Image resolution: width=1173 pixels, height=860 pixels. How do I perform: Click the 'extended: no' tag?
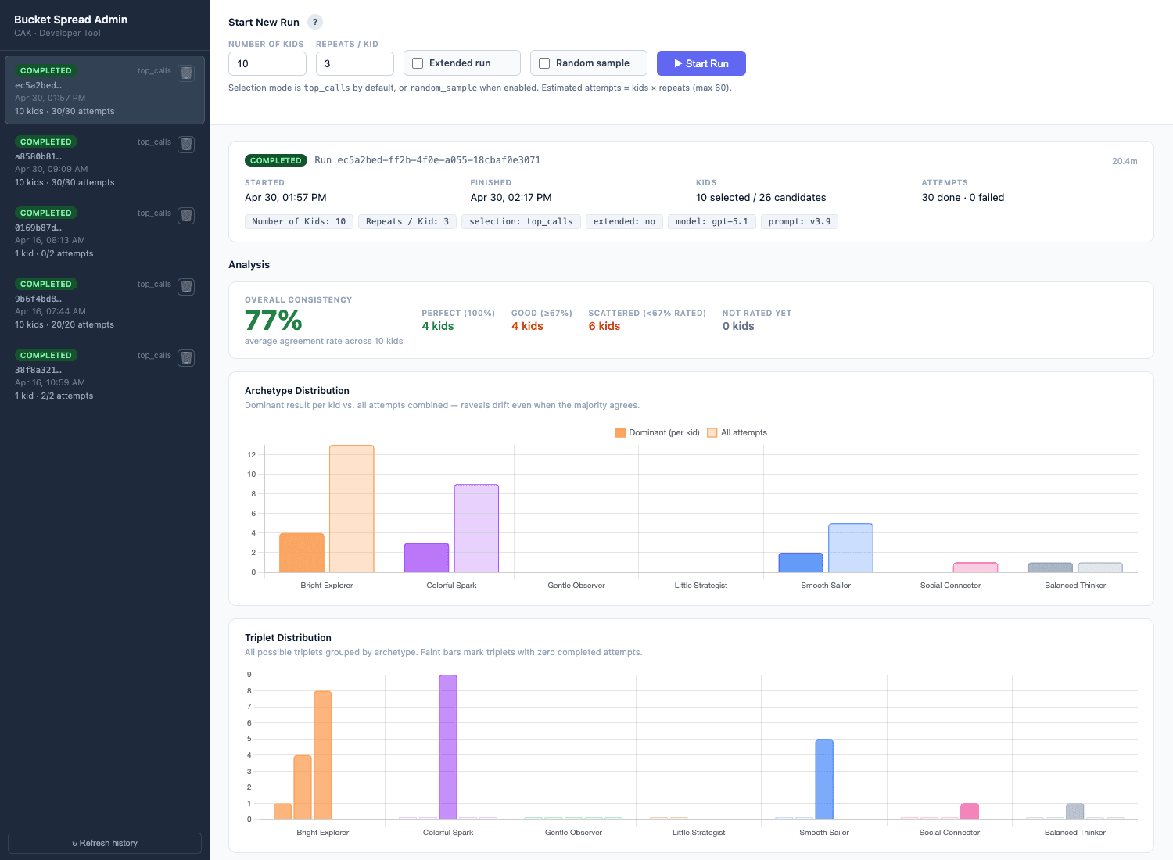tap(624, 221)
